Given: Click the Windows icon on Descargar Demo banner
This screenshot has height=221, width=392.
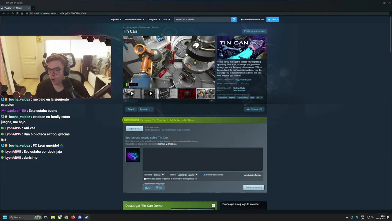Looking at the screenshot, I should [x=213, y=205].
